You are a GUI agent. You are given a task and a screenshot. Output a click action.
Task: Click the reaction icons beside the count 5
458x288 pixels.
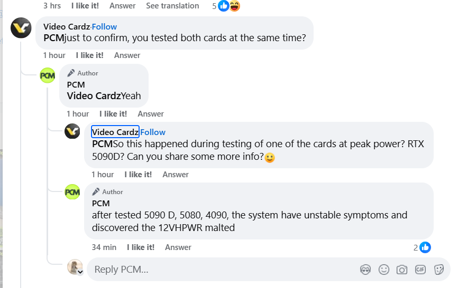229,6
